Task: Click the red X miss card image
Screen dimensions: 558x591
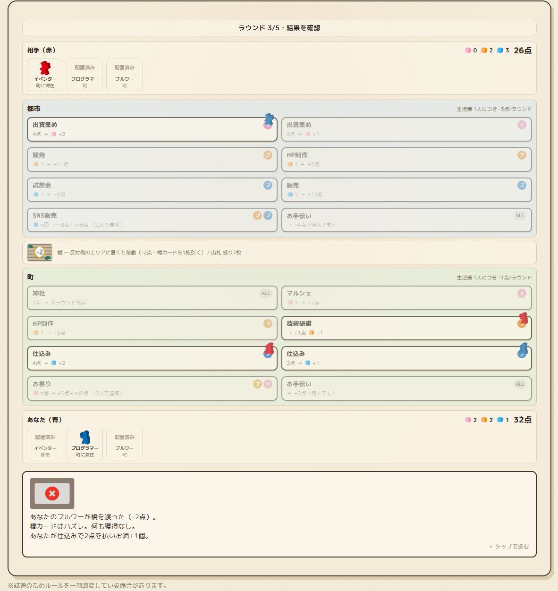Action: pos(52,493)
